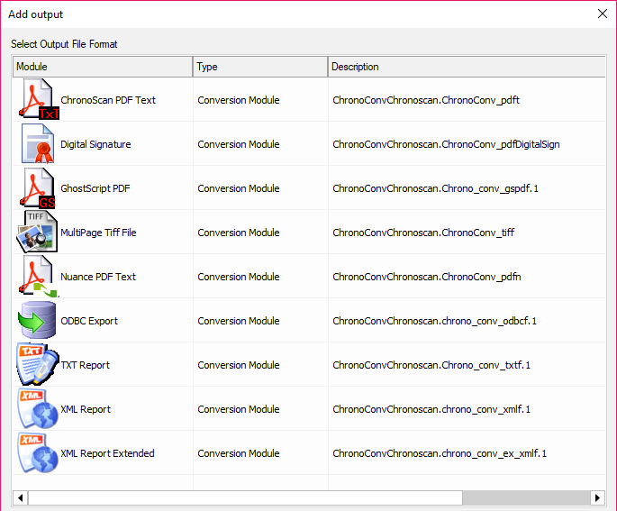Select the ODBC Export database icon

pyautogui.click(x=38, y=320)
